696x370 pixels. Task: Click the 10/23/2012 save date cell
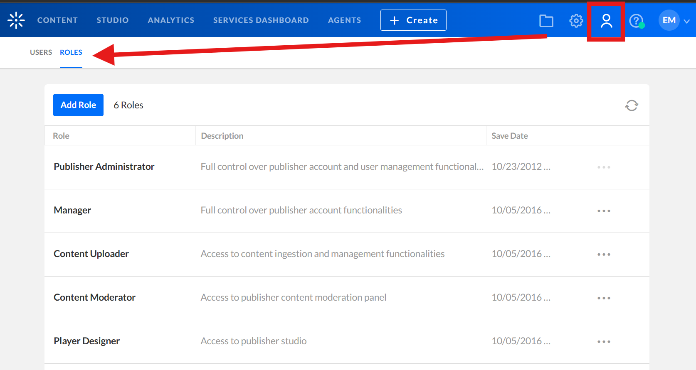click(x=521, y=167)
